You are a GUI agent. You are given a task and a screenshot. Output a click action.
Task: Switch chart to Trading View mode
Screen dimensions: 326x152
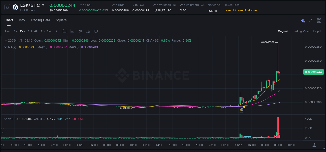[301, 31]
